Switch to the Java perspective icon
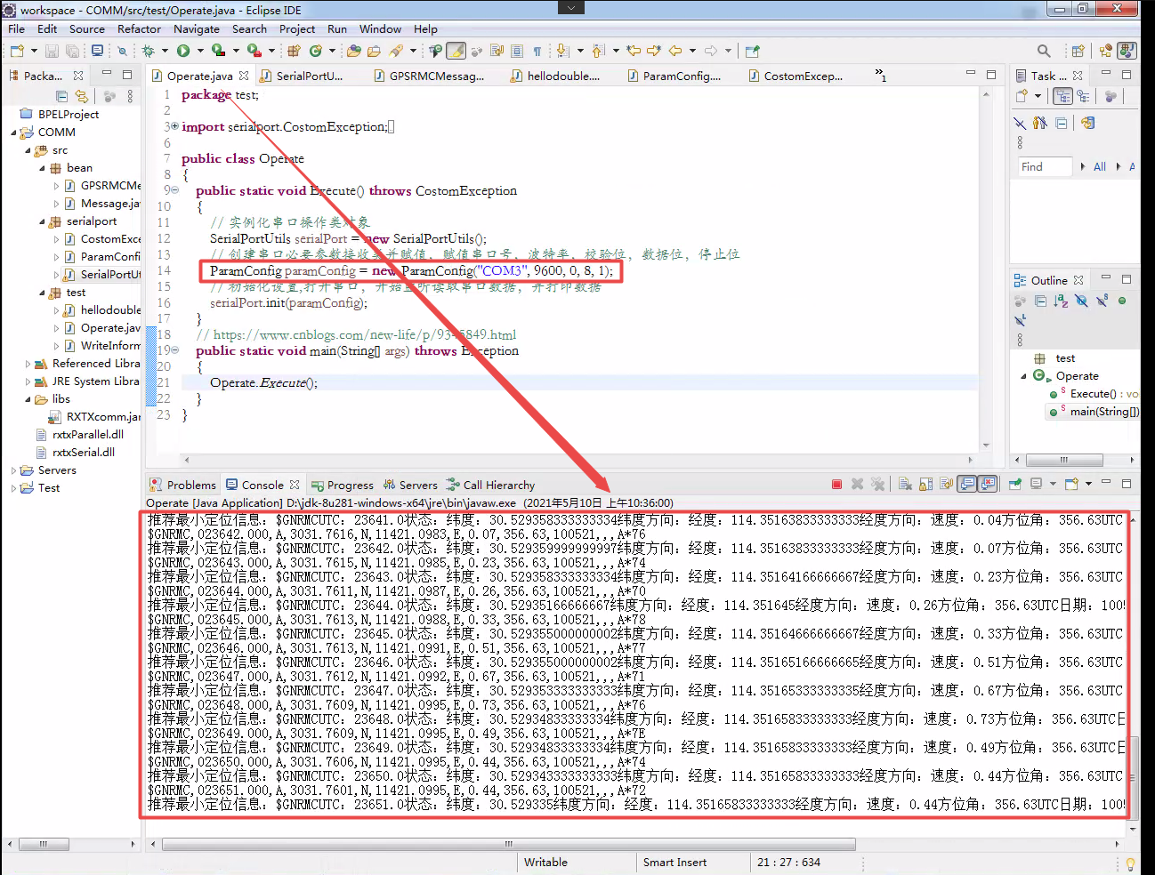Screen dimensions: 1155x875 pos(1127,51)
